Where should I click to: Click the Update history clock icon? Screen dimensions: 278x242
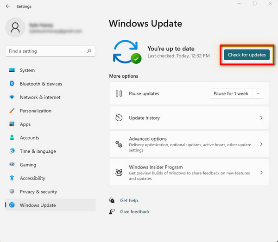119,118
